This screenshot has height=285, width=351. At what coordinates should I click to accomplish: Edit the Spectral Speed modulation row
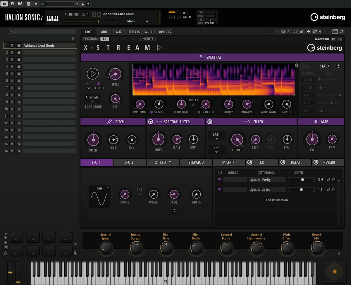pos(328,190)
